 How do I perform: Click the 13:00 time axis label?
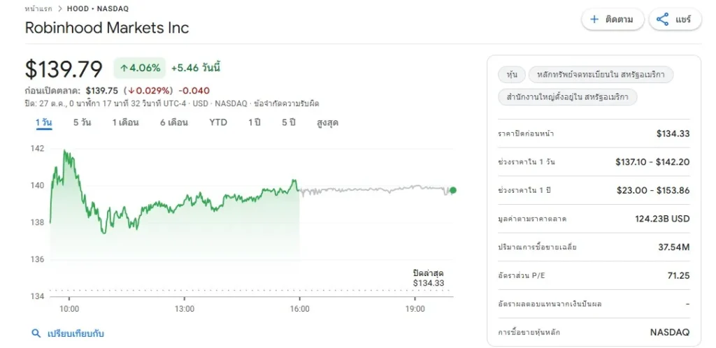point(184,309)
